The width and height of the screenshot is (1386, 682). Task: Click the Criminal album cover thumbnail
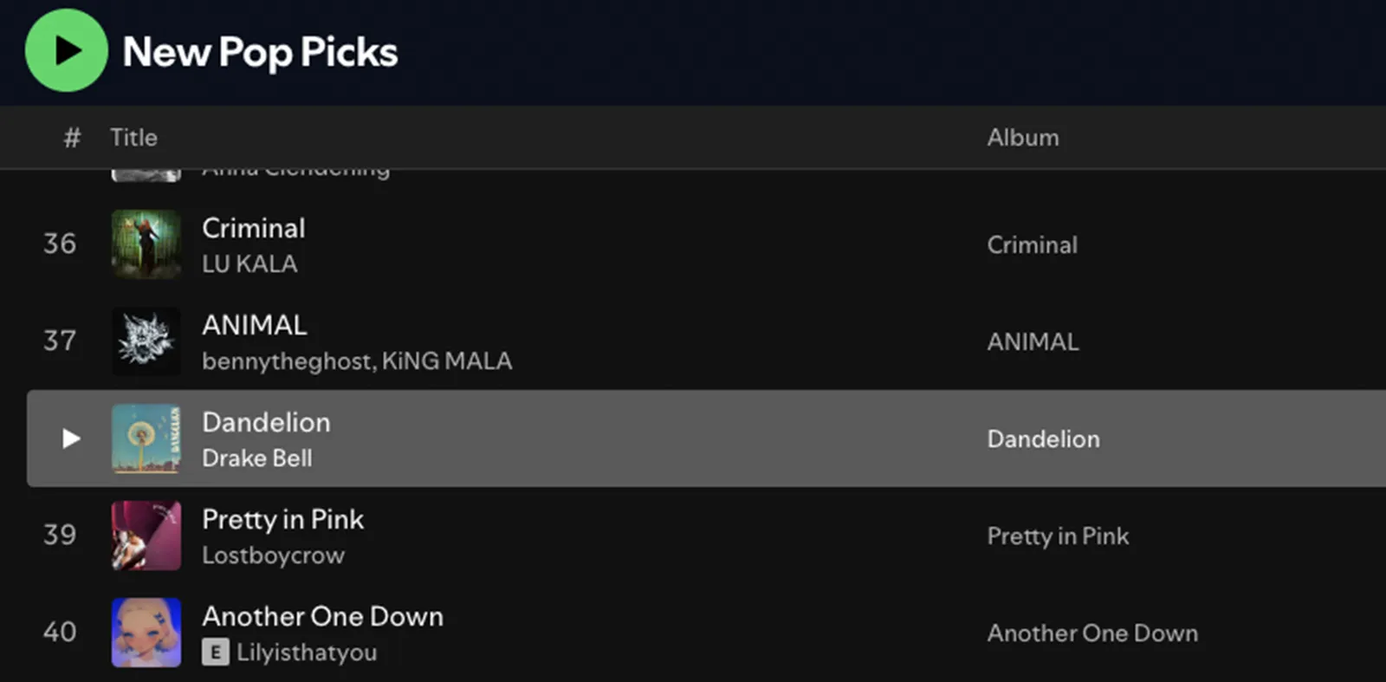pos(146,244)
